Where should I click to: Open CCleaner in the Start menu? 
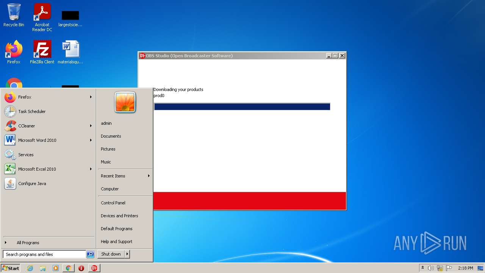click(x=48, y=126)
